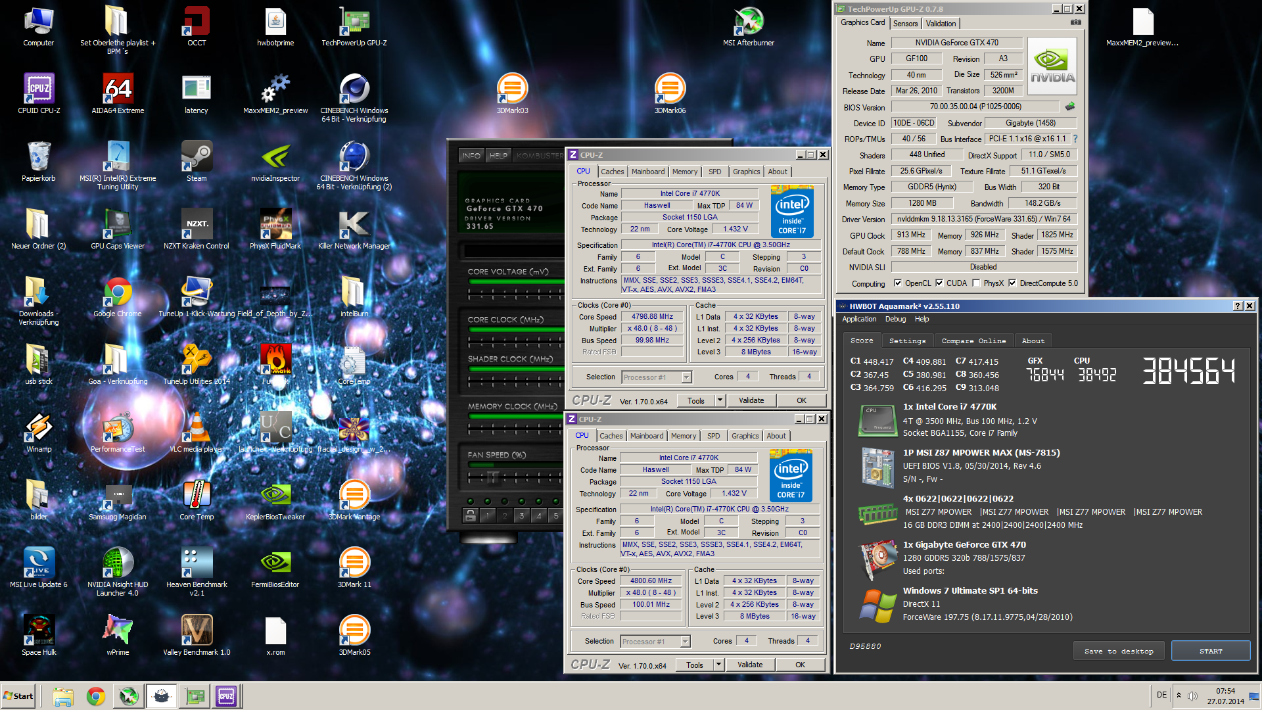The height and width of the screenshot is (710, 1262).
Task: Open Heaven Benchmark v2.1 shortcut
Action: click(x=197, y=573)
